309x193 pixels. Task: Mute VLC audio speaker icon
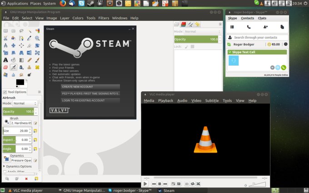(x=245, y=185)
